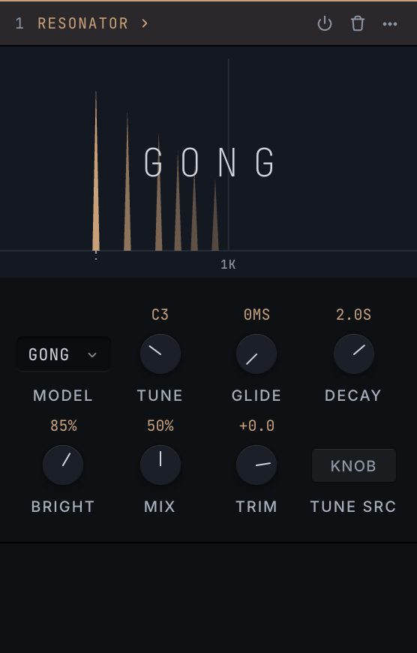Open the three-dot more options menu
Screen dimensions: 417x653
pyautogui.click(x=390, y=24)
